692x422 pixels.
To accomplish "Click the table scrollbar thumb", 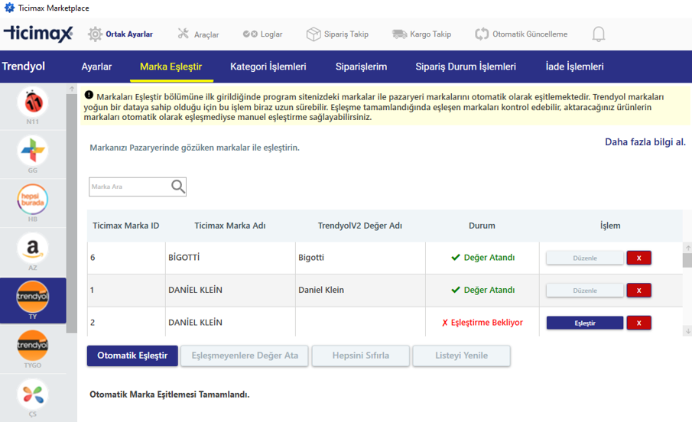I will point(687,261).
